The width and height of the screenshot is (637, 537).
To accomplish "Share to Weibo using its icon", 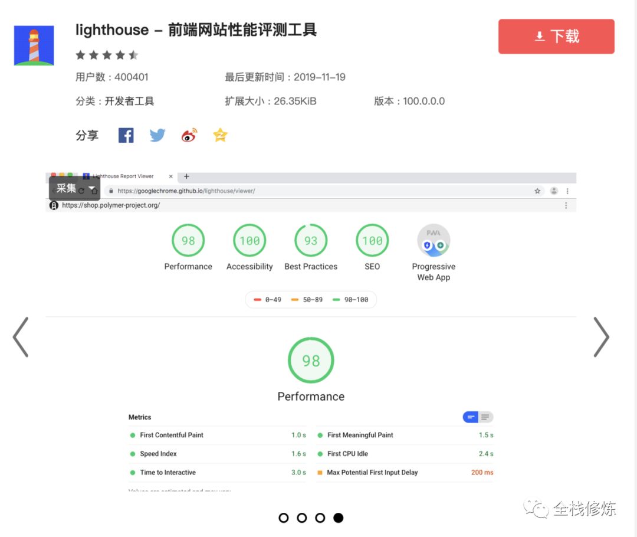I will coord(188,135).
